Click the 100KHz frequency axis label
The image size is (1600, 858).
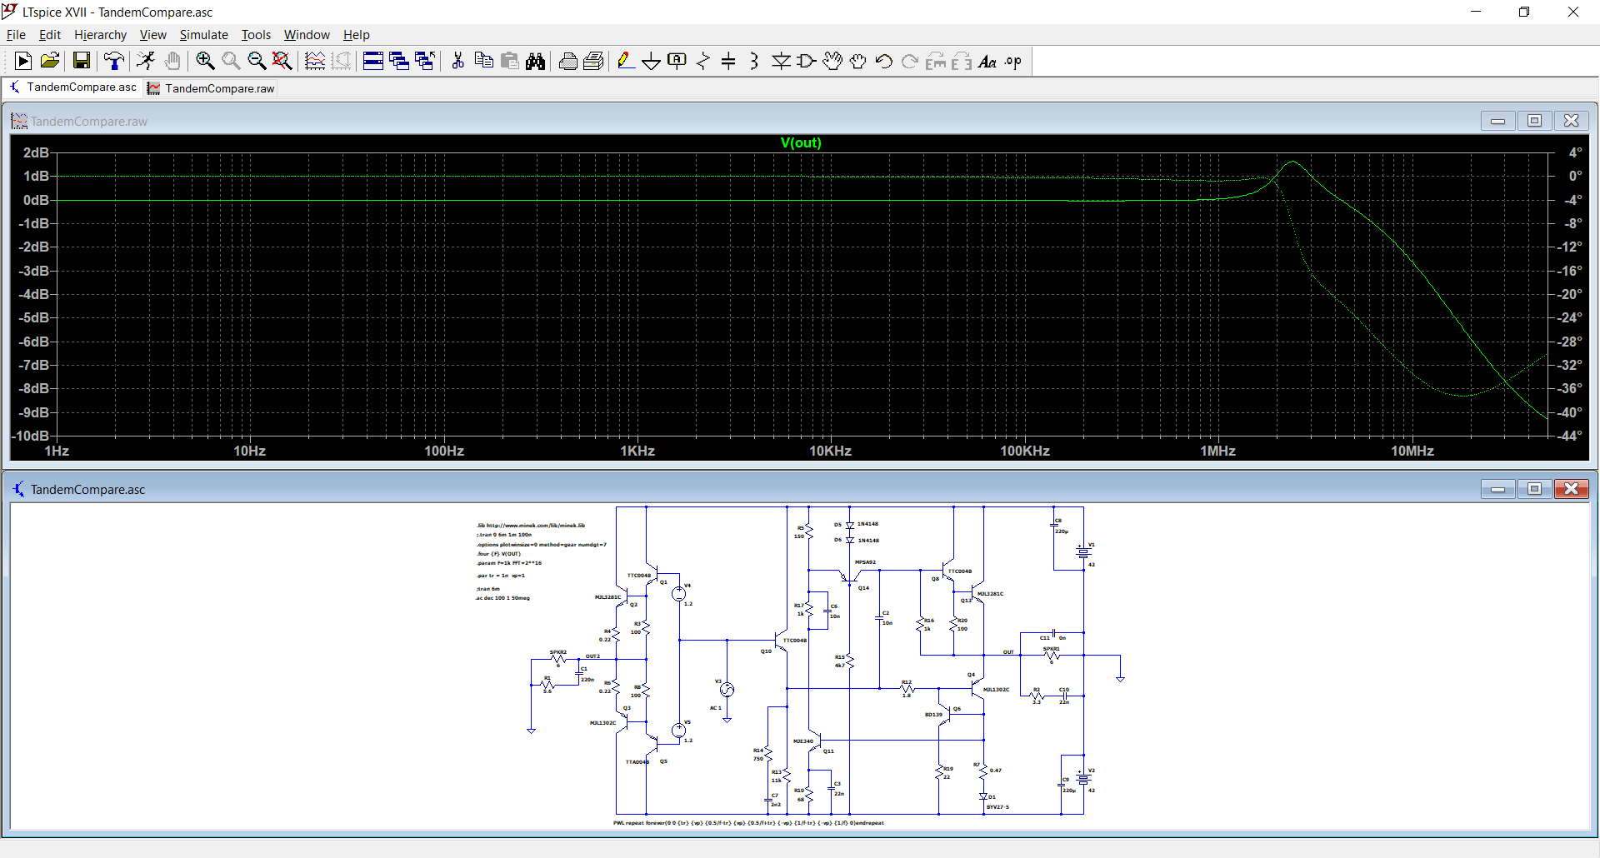pos(1025,451)
